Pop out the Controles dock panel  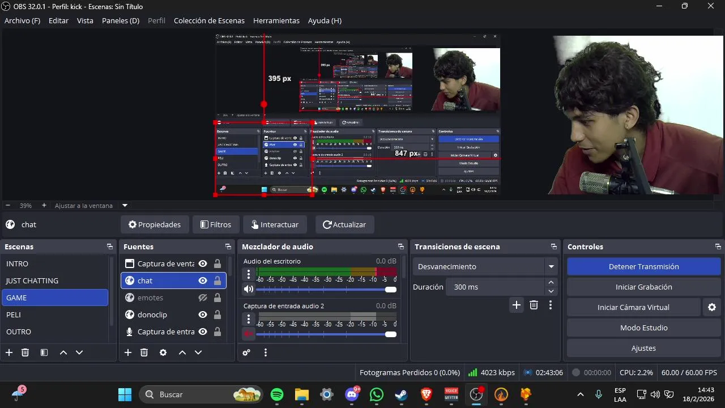(718, 246)
